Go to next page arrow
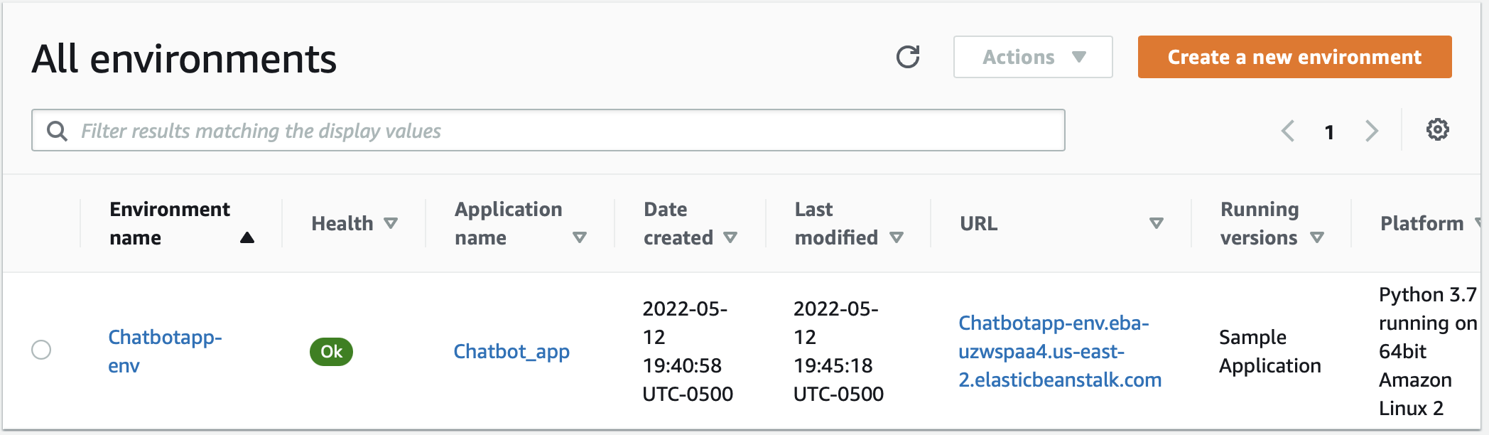Viewport: 1489px width, 435px height. [1371, 131]
